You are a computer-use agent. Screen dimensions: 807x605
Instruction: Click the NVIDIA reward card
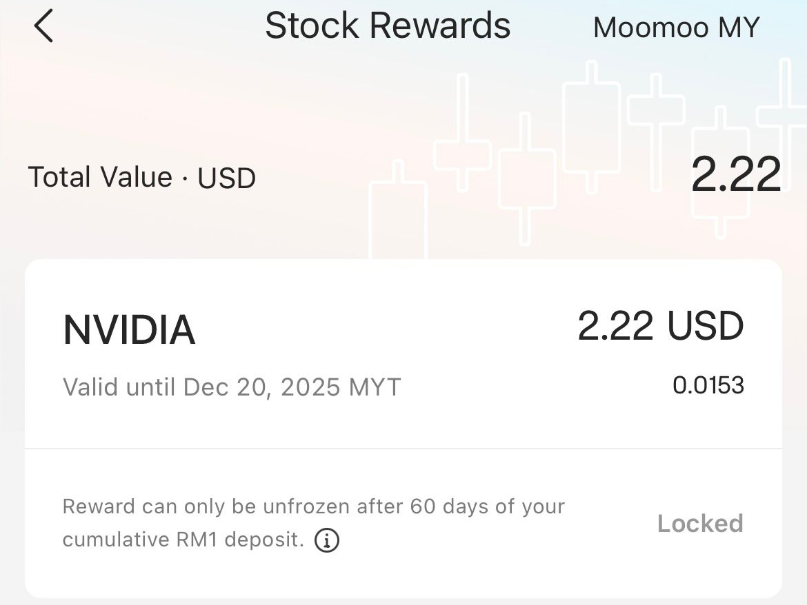click(x=403, y=355)
